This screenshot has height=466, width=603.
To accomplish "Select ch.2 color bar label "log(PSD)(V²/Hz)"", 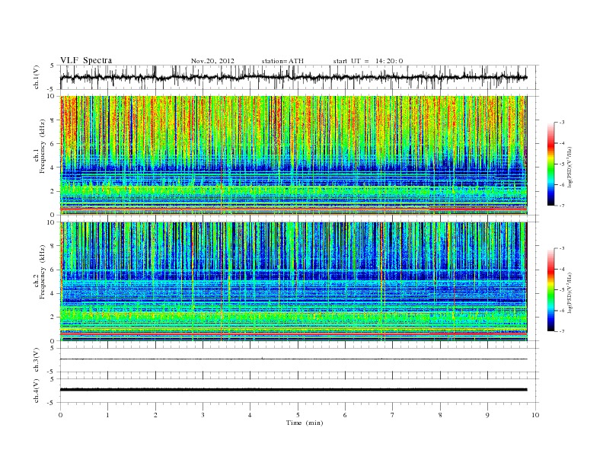I will coord(571,292).
